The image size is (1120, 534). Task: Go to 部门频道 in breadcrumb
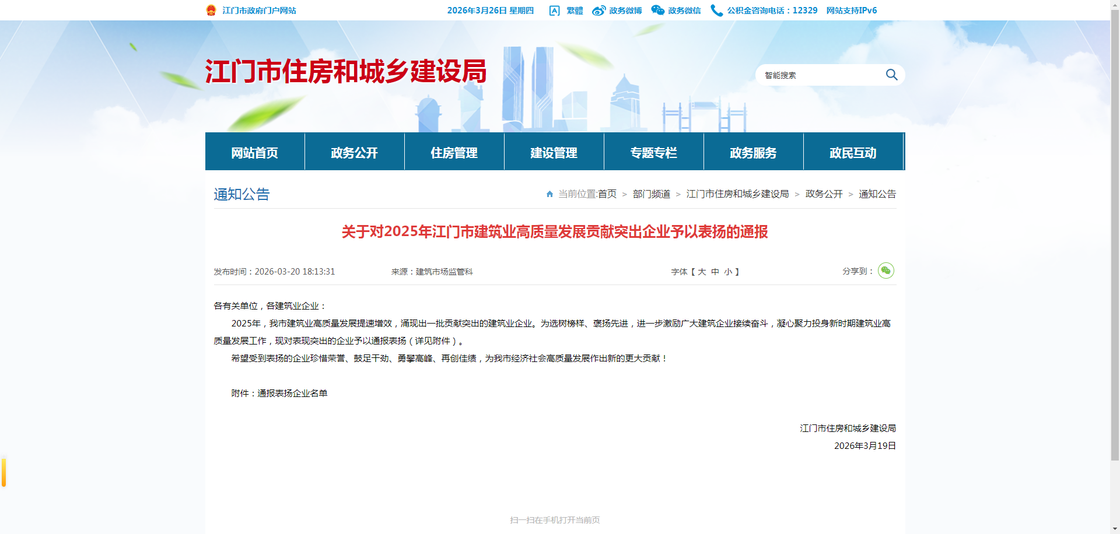[651, 194]
